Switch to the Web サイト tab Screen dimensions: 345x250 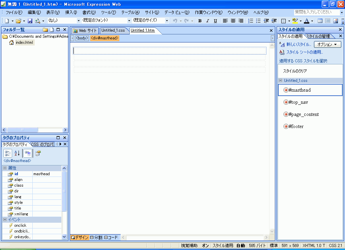pyautogui.click(x=85, y=30)
